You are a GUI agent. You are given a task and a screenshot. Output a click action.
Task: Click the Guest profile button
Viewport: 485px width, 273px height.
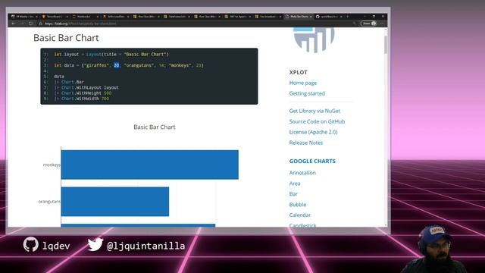pyautogui.click(x=369, y=24)
